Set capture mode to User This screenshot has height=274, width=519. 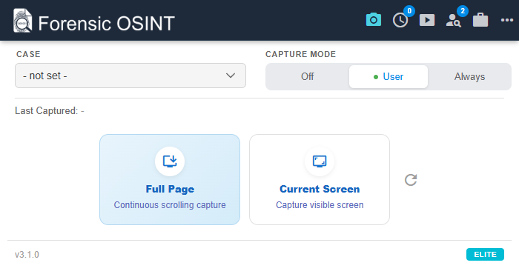389,77
